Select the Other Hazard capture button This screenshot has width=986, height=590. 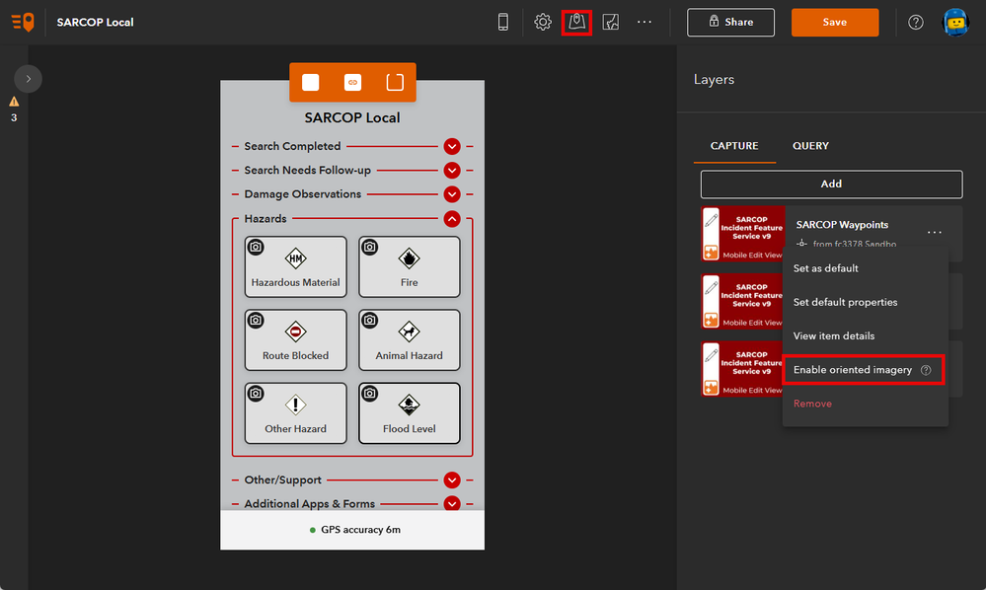coord(295,413)
